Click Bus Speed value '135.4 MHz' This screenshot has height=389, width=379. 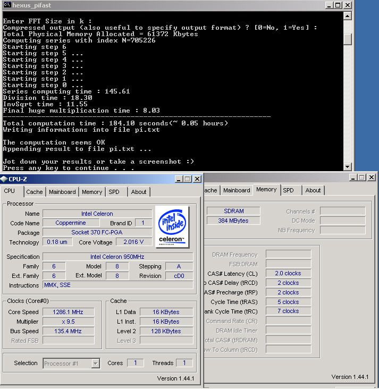[x=68, y=331]
